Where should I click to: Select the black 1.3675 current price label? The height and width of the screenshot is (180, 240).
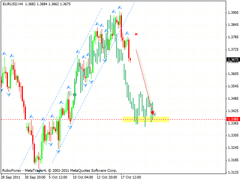tap(232, 59)
